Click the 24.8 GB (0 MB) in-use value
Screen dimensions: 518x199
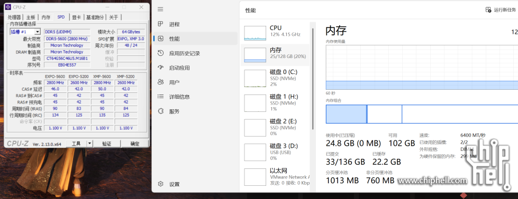coord(353,144)
